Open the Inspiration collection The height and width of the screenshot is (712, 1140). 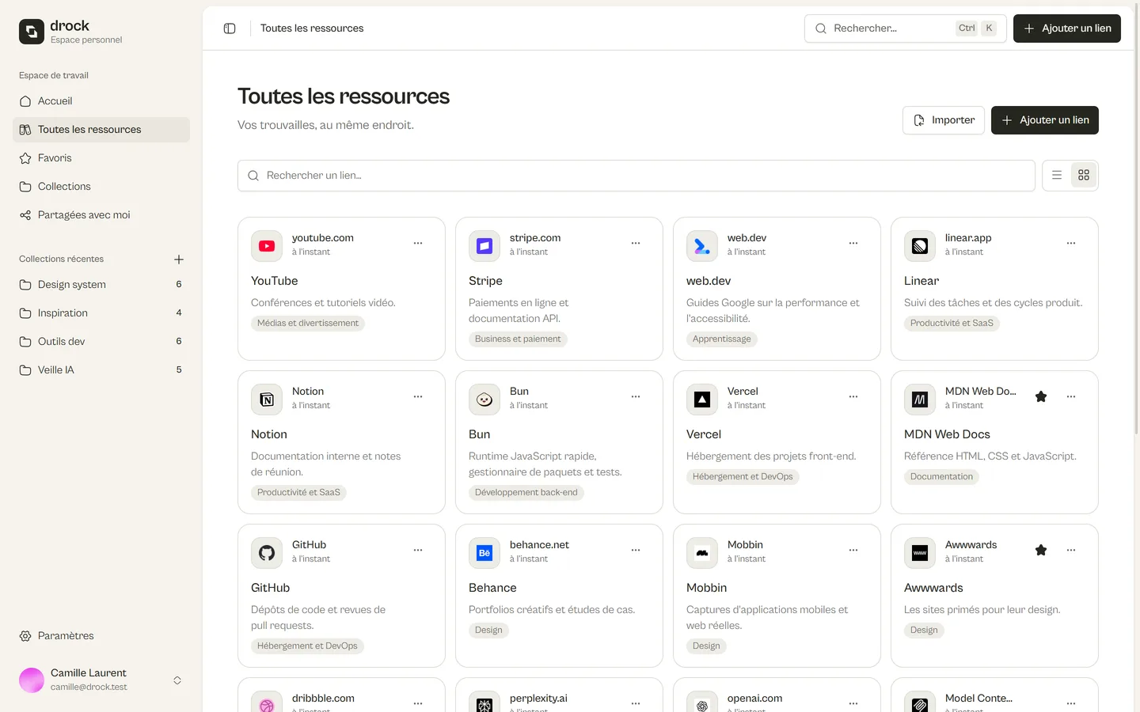(101, 313)
